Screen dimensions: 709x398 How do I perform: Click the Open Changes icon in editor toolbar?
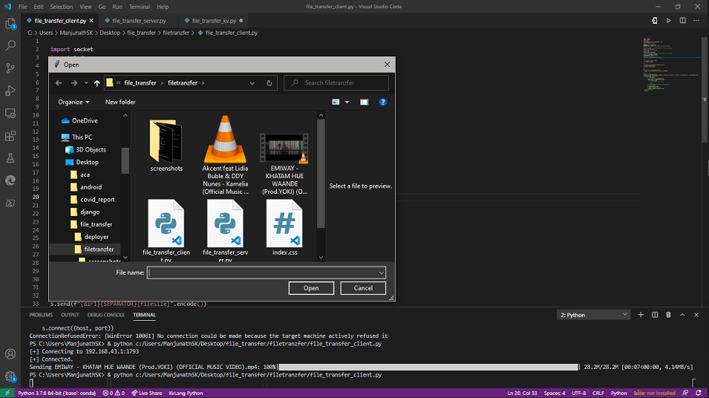(654, 21)
